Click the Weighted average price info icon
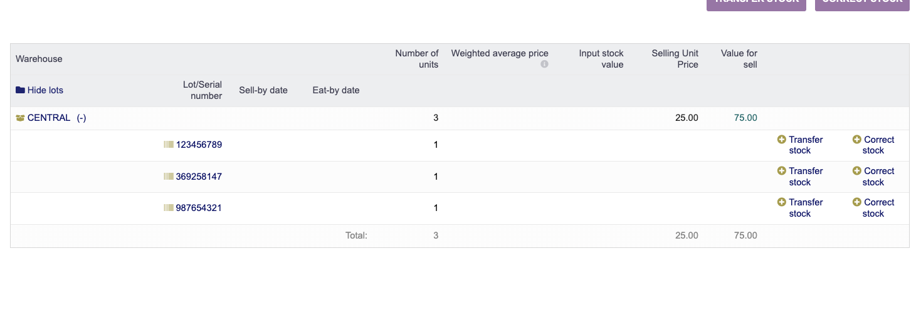The image size is (921, 330). [544, 64]
